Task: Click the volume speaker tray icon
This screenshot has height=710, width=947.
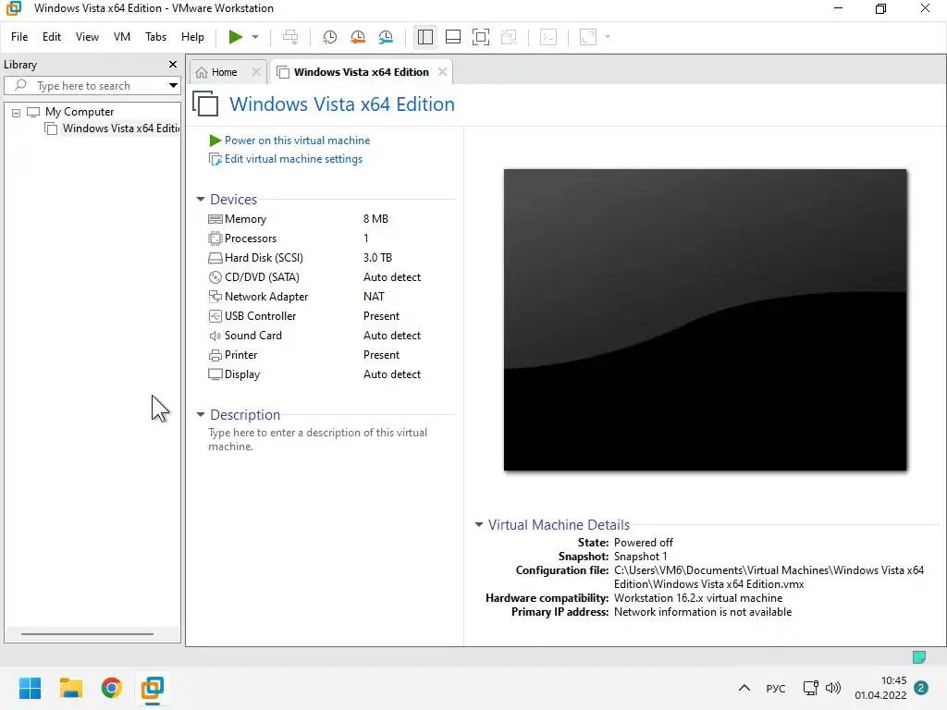Action: pyautogui.click(x=833, y=688)
